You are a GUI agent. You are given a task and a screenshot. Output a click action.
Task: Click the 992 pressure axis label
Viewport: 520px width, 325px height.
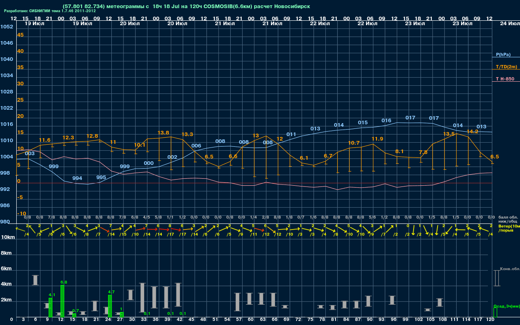click(5, 189)
